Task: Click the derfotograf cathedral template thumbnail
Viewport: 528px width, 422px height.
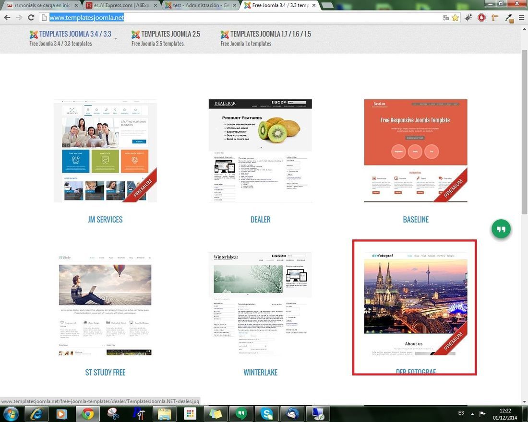Action: click(x=416, y=304)
